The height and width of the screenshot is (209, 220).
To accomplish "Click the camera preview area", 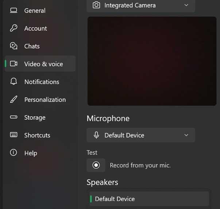I will click(x=152, y=61).
